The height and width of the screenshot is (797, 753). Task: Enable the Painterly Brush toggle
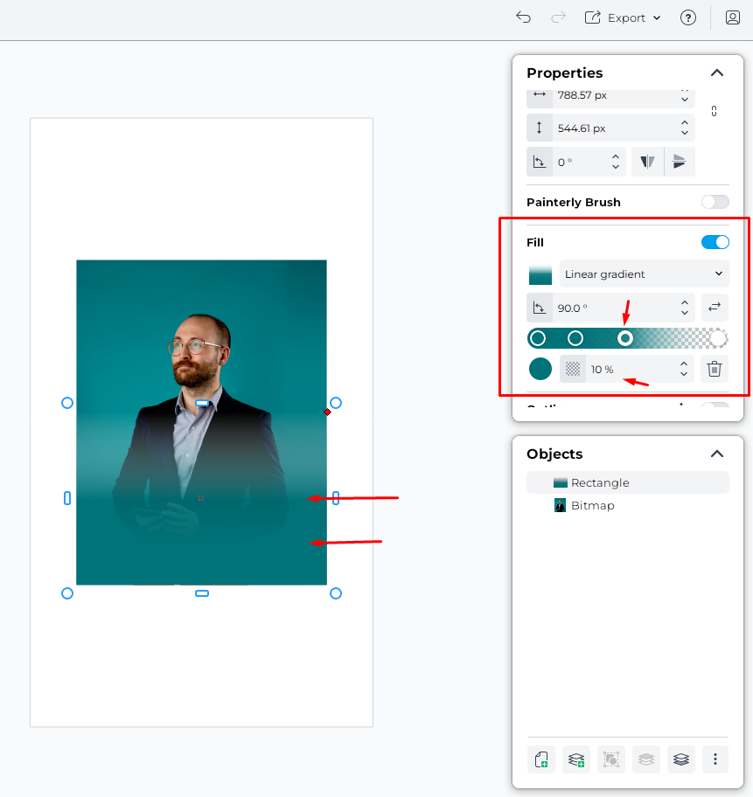[715, 202]
